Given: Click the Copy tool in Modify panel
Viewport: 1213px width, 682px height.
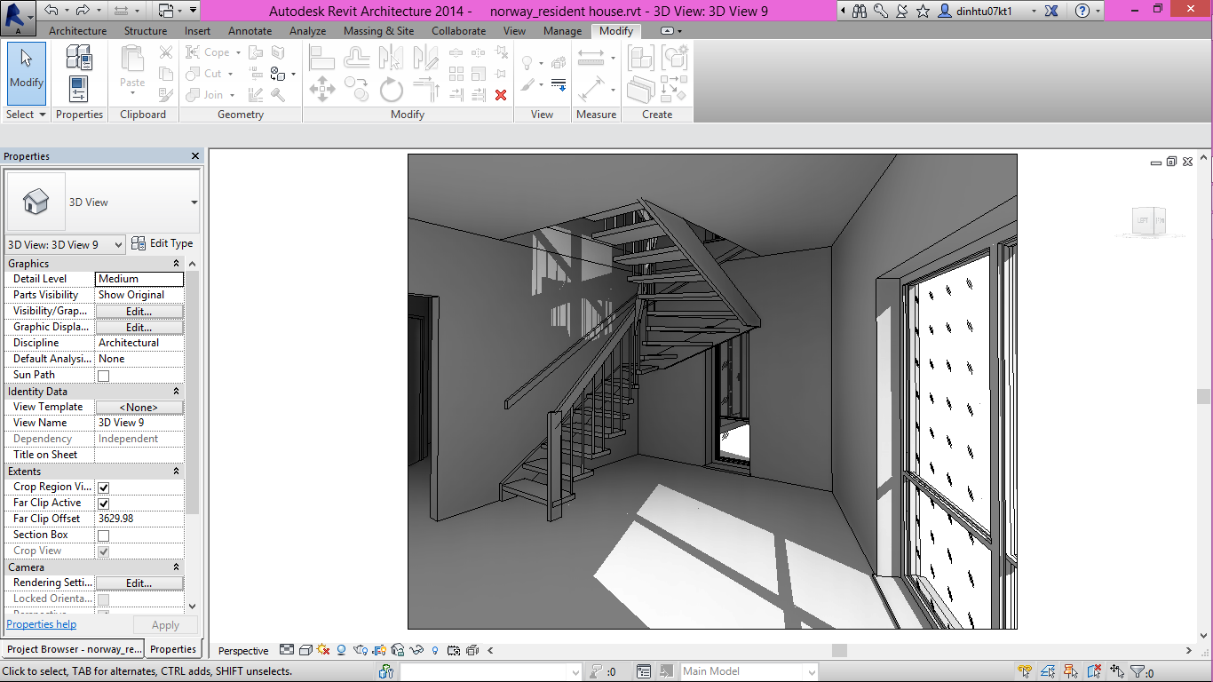Looking at the screenshot, I should click(357, 89).
